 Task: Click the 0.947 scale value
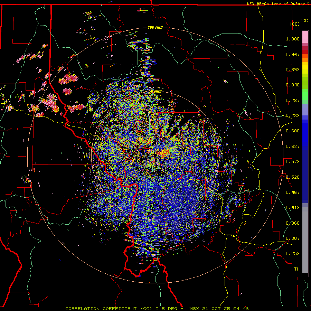click(x=293, y=54)
